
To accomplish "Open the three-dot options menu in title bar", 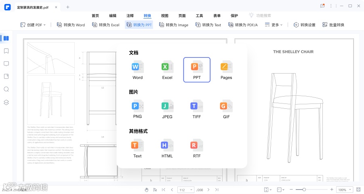I will tap(331, 6).
